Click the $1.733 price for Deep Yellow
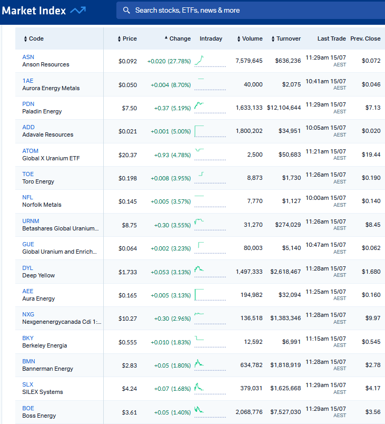This screenshot has width=385, height=424. click(x=127, y=272)
